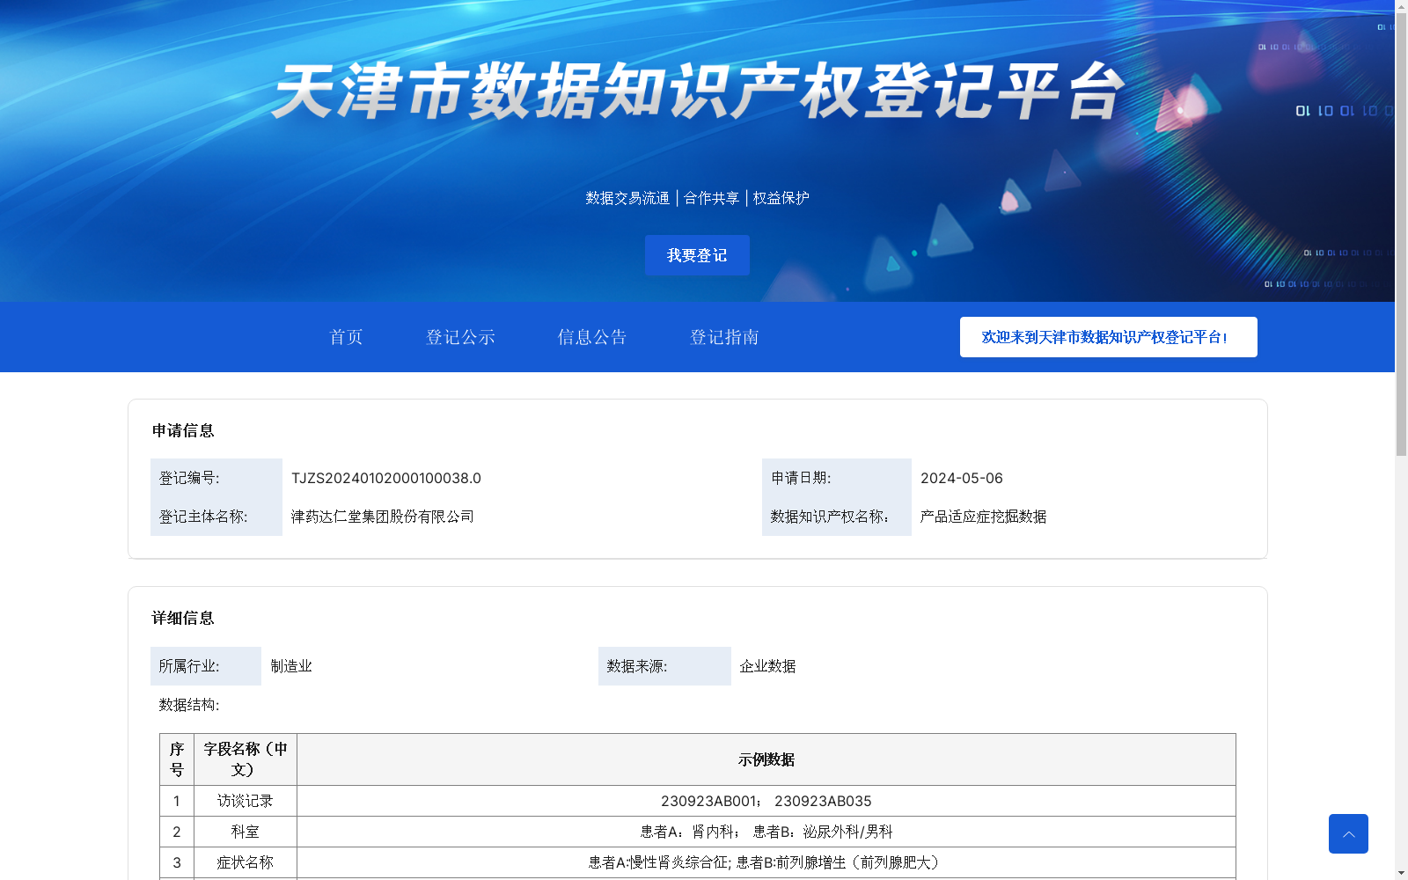Click cell 230923AB001； 230923AB035
The image size is (1408, 880).
(x=766, y=801)
